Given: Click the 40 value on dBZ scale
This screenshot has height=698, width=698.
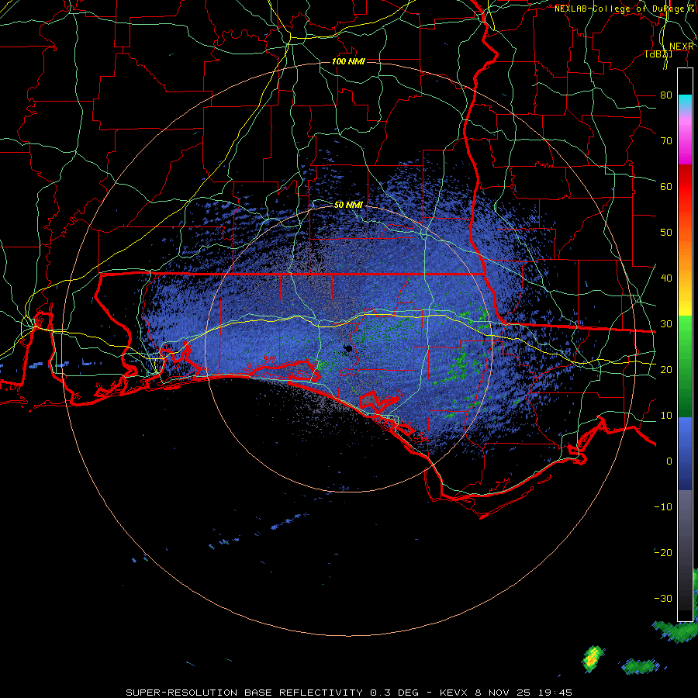Looking at the screenshot, I should coord(666,278).
